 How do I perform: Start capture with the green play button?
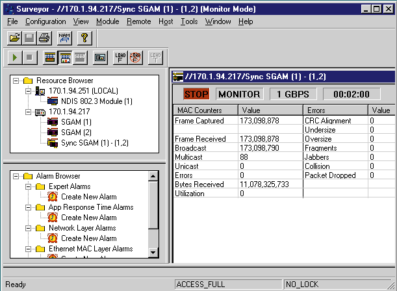point(14,57)
